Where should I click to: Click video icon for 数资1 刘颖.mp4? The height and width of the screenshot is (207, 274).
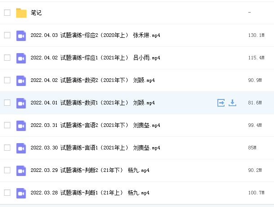pos(21,103)
